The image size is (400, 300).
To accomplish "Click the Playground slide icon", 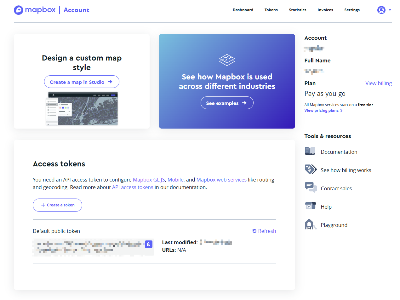I will tap(310, 224).
